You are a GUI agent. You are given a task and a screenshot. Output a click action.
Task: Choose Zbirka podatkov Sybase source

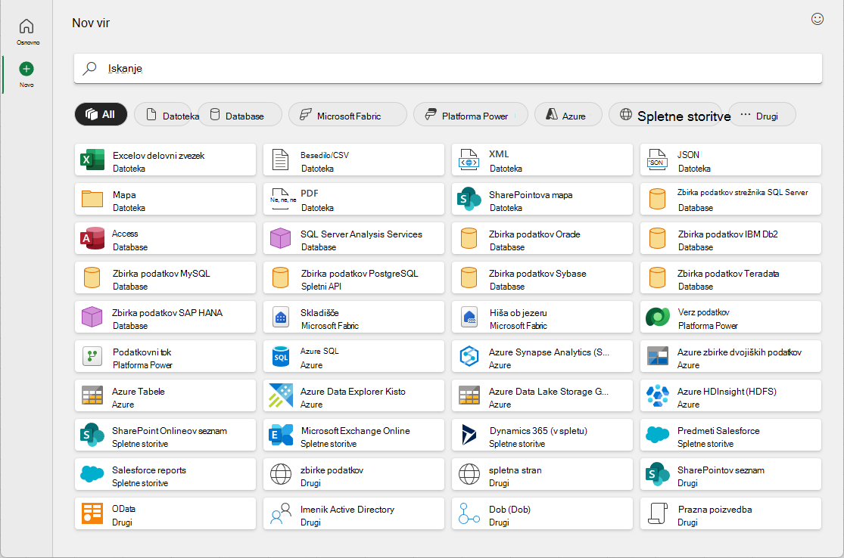[x=542, y=277]
